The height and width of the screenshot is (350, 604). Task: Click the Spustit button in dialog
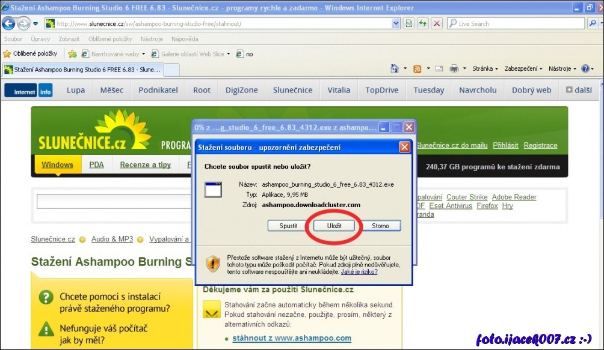[x=288, y=226]
